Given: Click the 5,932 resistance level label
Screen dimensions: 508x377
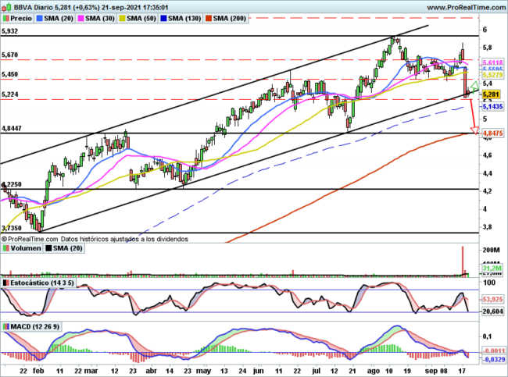Looking at the screenshot, I should pyautogui.click(x=9, y=31).
